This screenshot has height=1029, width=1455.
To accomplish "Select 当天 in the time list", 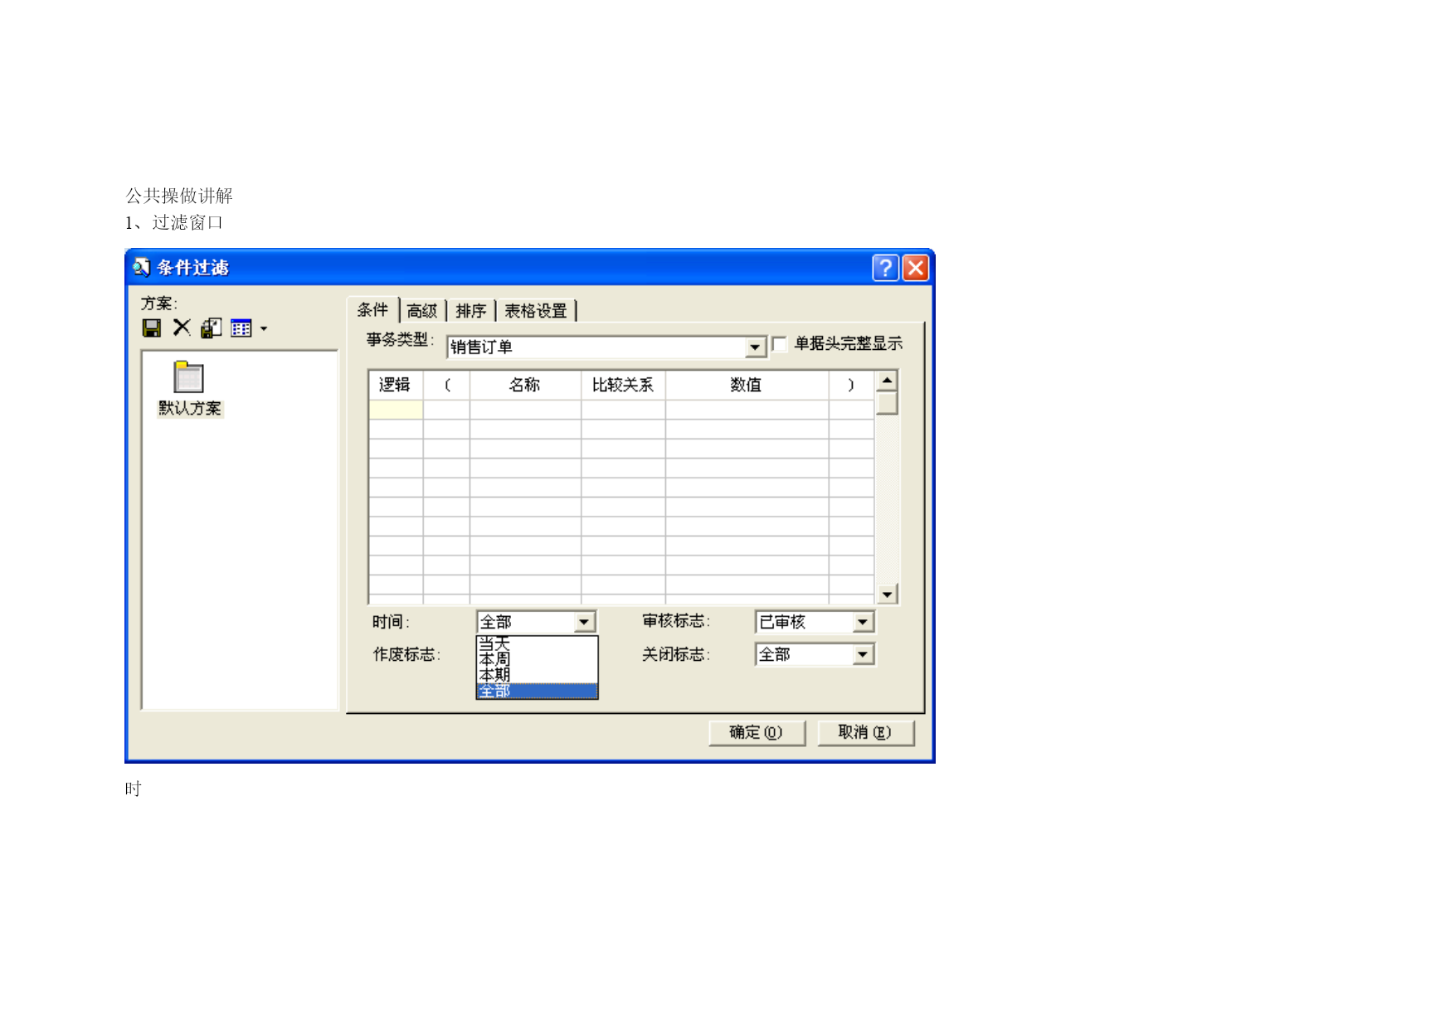I will (537, 643).
